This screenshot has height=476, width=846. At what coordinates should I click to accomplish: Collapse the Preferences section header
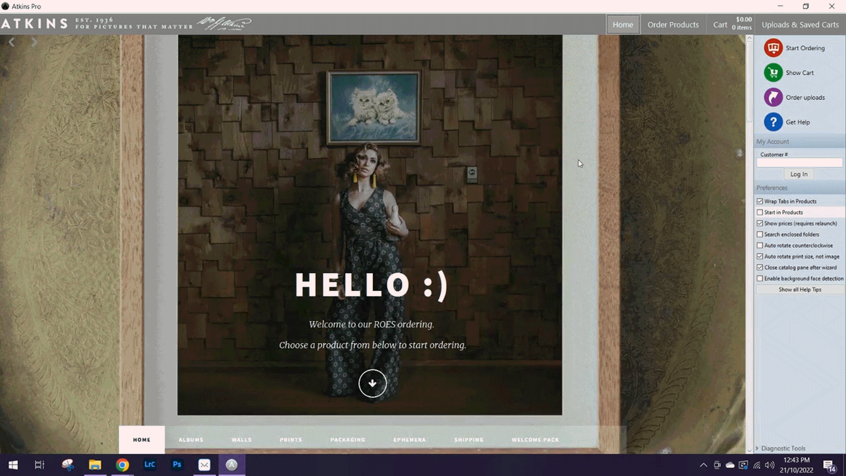[799, 188]
